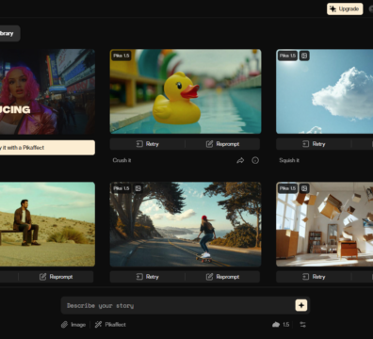Image resolution: width=373 pixels, height=339 pixels.
Task: Reprompt the rubber duck video
Action: click(x=222, y=144)
